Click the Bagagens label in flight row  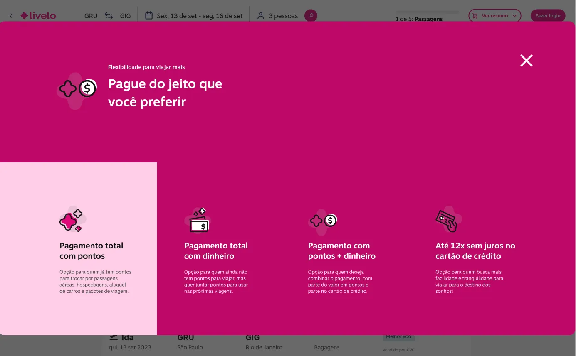[327, 347]
